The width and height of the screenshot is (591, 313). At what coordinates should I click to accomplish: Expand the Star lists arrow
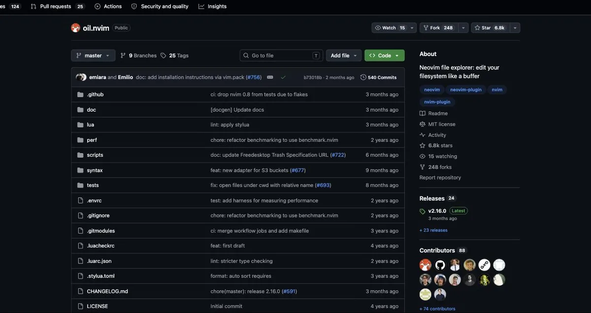point(515,28)
